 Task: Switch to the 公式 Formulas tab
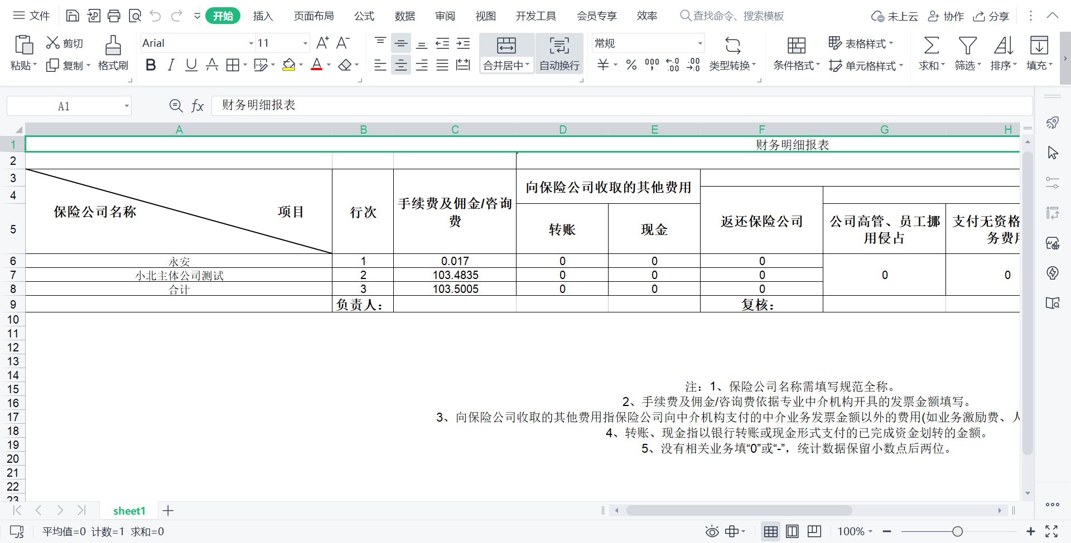[364, 16]
